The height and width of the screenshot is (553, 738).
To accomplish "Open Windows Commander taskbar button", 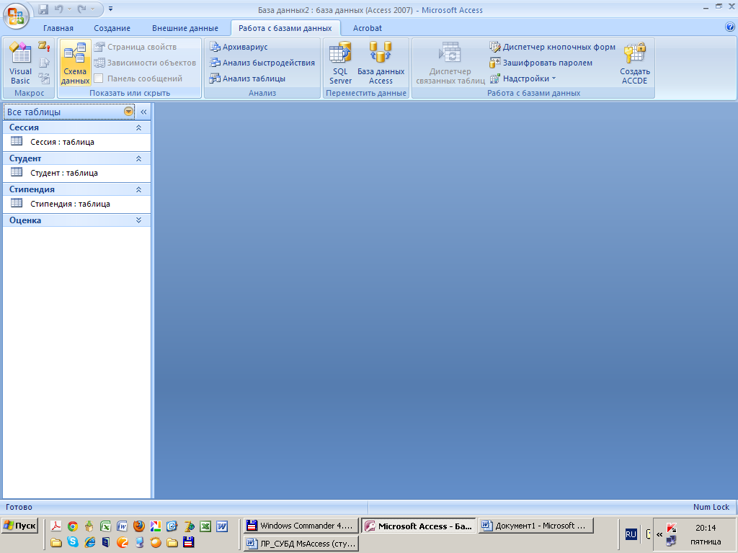I will pos(301,526).
